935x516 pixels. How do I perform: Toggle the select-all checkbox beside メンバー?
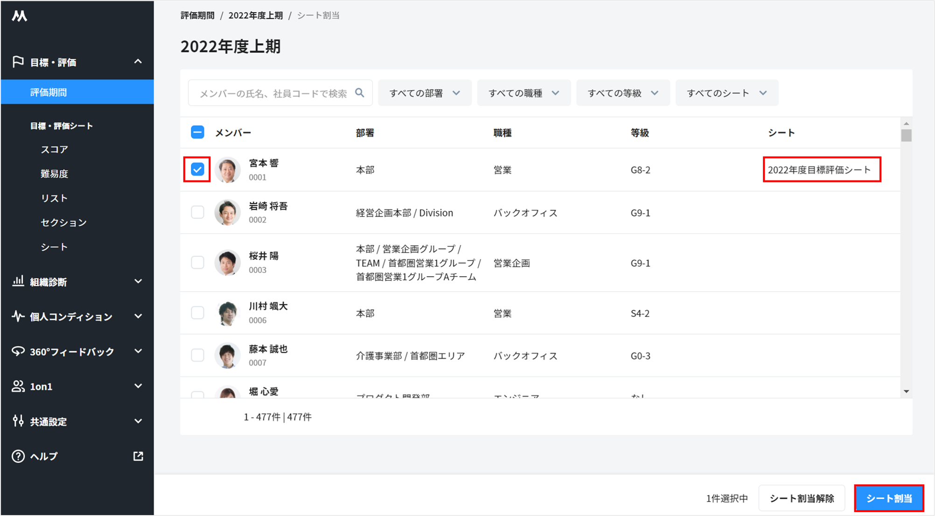[x=197, y=132]
